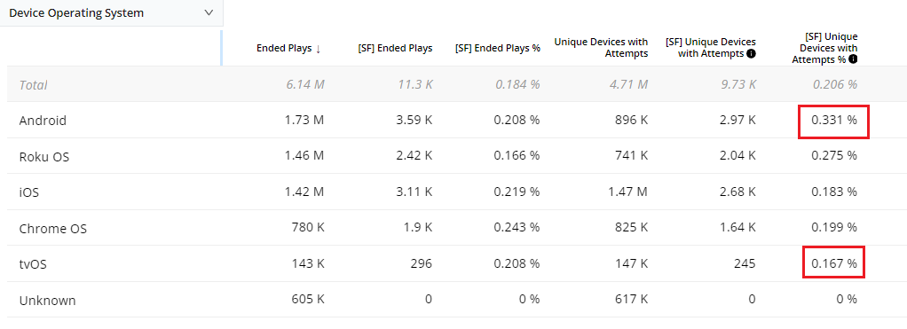Click the [SF] Ended Plays % header

(498, 49)
